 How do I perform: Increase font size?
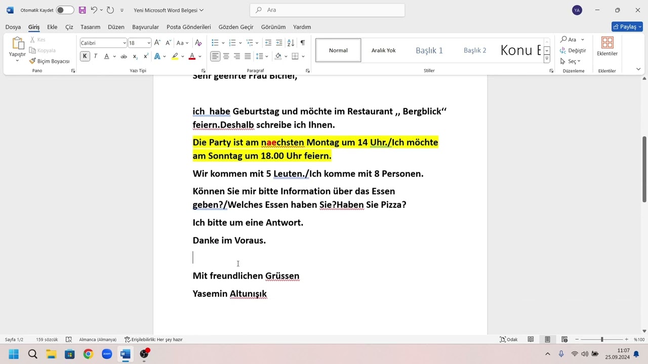pos(157,43)
